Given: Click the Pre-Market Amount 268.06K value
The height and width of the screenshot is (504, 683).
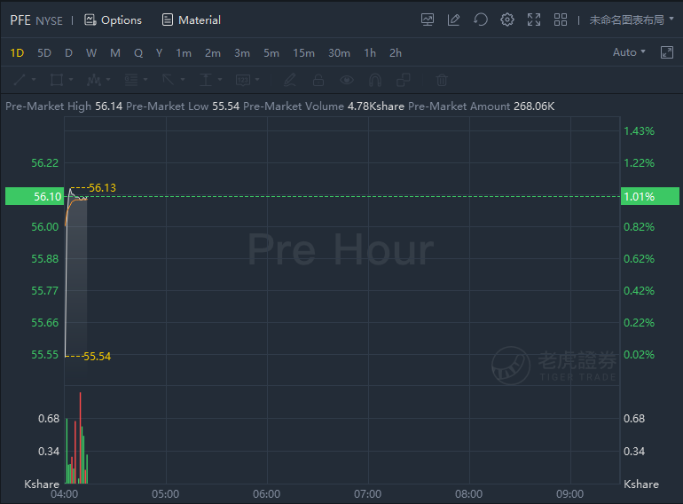Looking at the screenshot, I should point(534,106).
